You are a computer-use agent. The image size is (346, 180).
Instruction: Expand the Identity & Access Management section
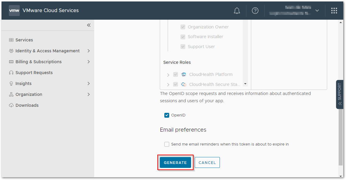(x=88, y=51)
